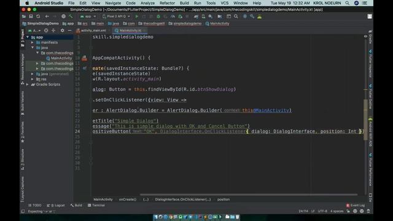Click the gutter icon beside line 10
The image size is (393, 221).
85,58
